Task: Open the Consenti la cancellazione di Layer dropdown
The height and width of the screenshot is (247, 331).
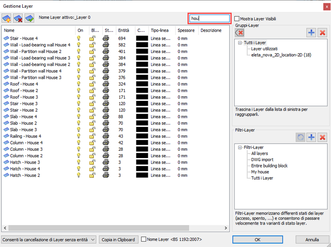Action: pos(49,240)
